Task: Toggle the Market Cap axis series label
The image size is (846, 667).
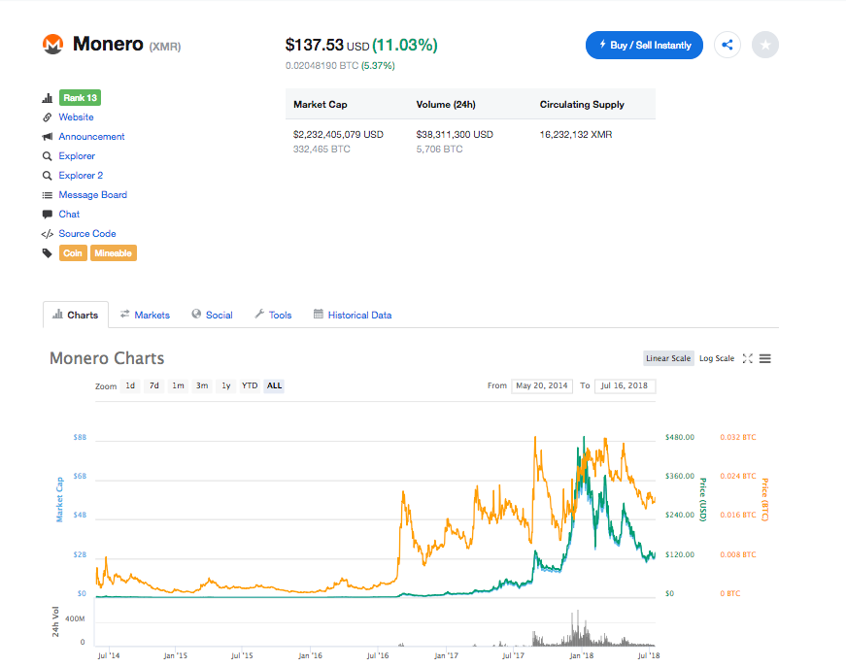Action: coord(59,499)
